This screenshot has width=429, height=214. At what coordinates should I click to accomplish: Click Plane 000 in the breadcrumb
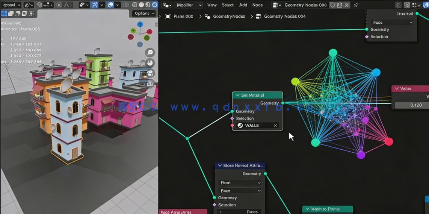183,17
